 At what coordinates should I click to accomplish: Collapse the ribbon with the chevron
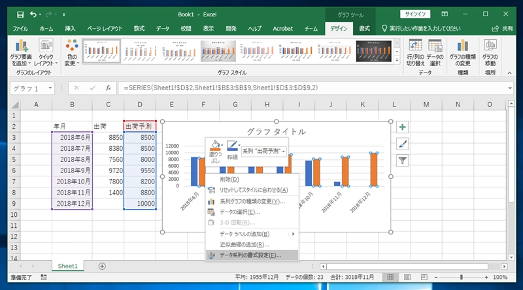509,72
